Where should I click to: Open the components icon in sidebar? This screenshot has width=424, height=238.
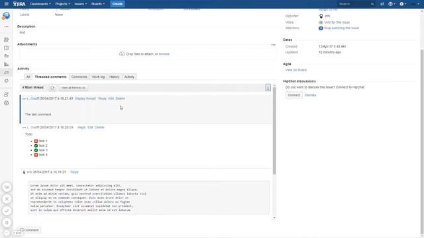click(x=6, y=81)
